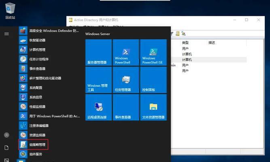
Task: Select the 回收站 desktop icon
Action: click(x=10, y=11)
